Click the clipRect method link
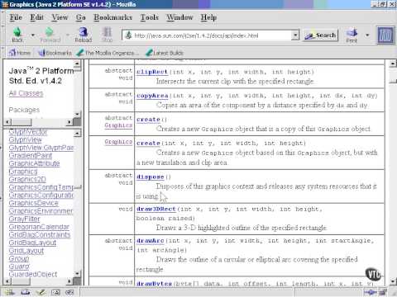The width and height of the screenshot is (397, 297). point(152,72)
